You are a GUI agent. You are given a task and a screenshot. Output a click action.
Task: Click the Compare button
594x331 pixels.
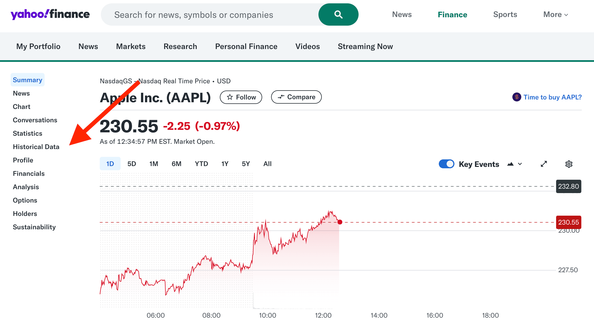(296, 97)
